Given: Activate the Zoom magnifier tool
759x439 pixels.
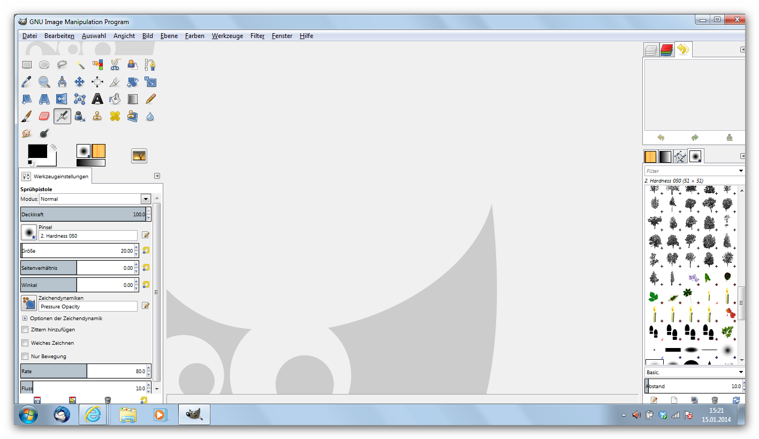Looking at the screenshot, I should (x=44, y=82).
